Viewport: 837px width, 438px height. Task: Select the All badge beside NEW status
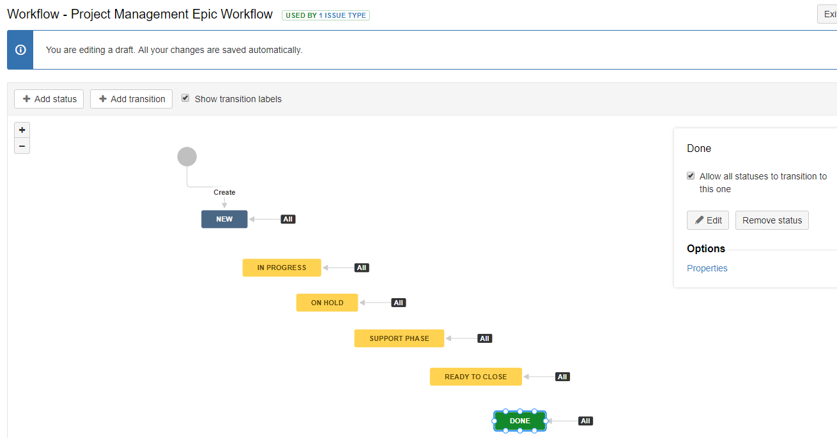point(288,219)
